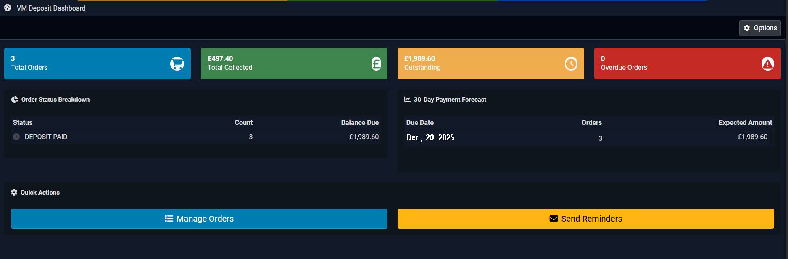Click the gear icon beside Quick Actions
Screen dimensions: 788x259
point(14,192)
